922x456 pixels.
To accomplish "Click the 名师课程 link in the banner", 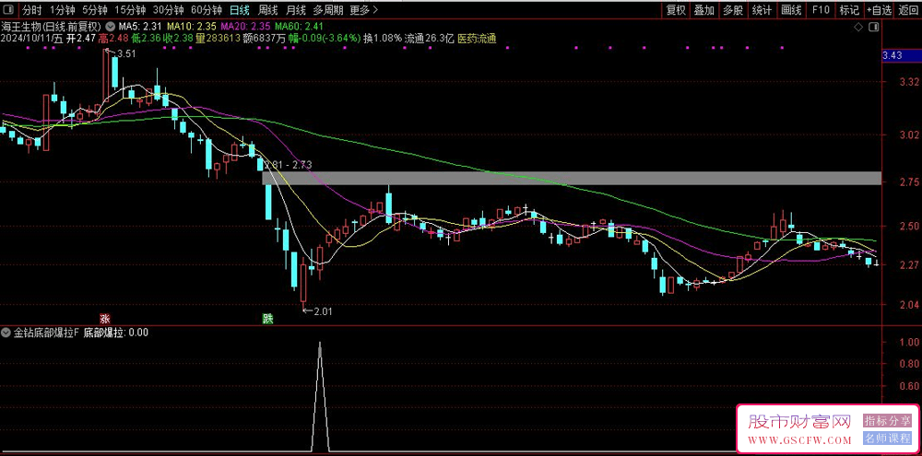I will (x=887, y=438).
